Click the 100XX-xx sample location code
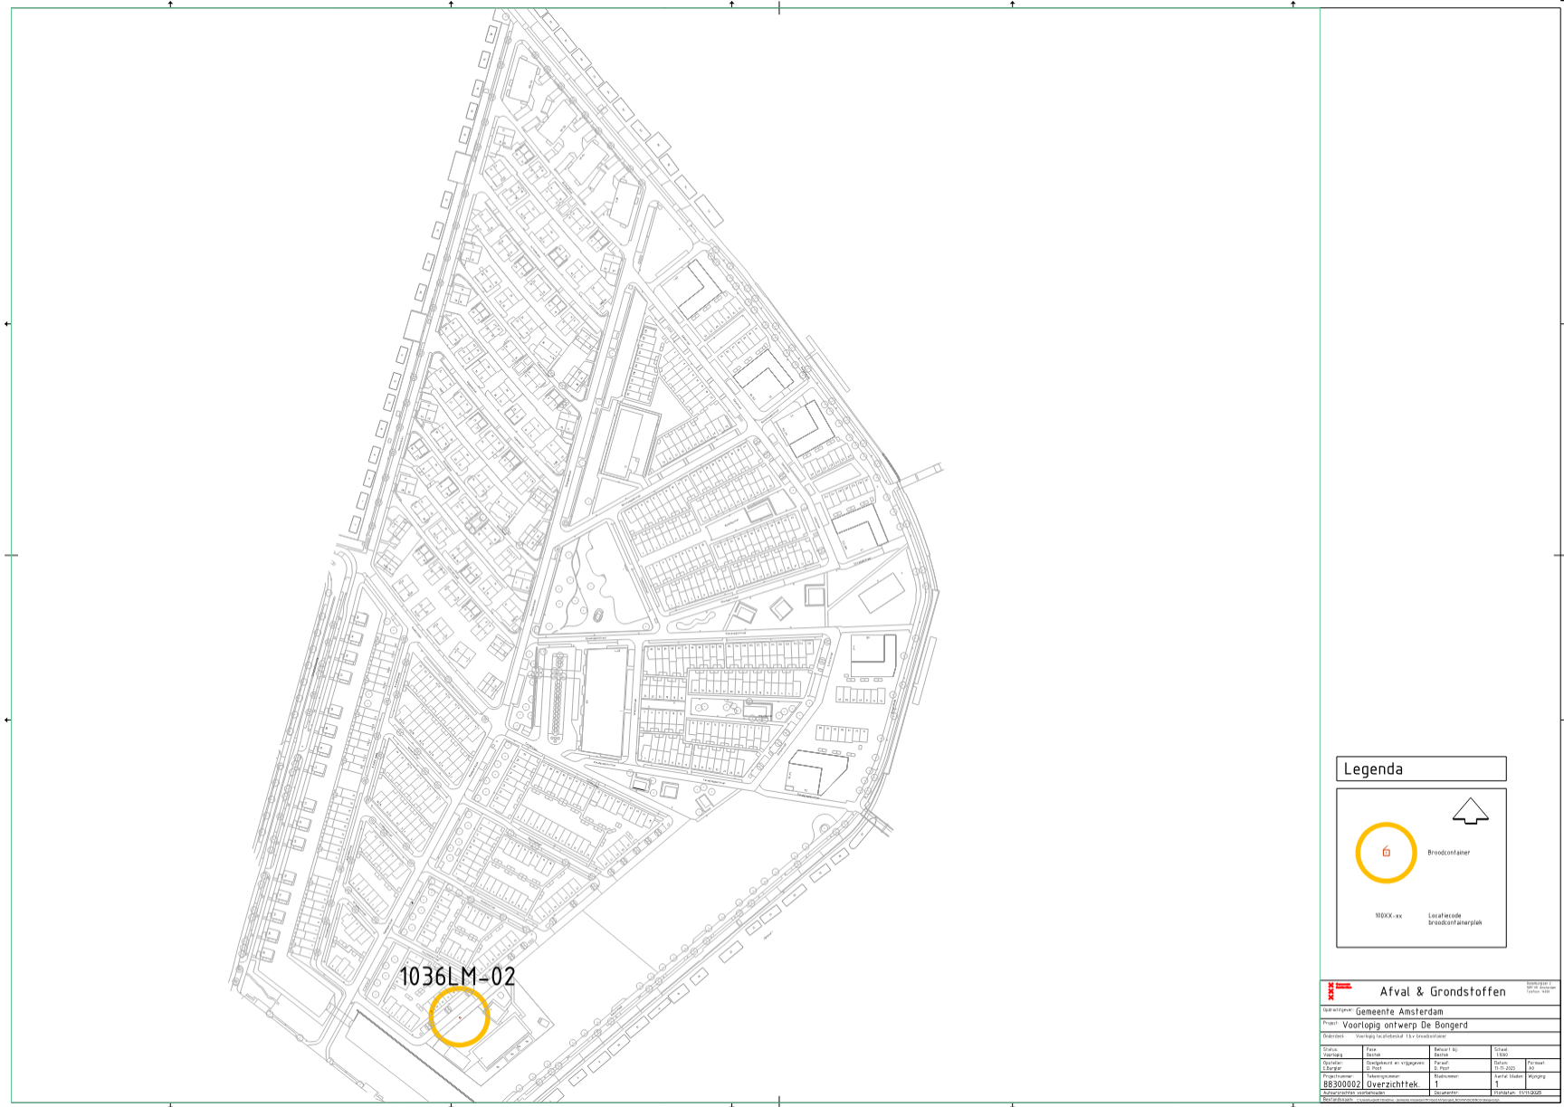The width and height of the screenshot is (1564, 1107). pyautogui.click(x=1388, y=916)
